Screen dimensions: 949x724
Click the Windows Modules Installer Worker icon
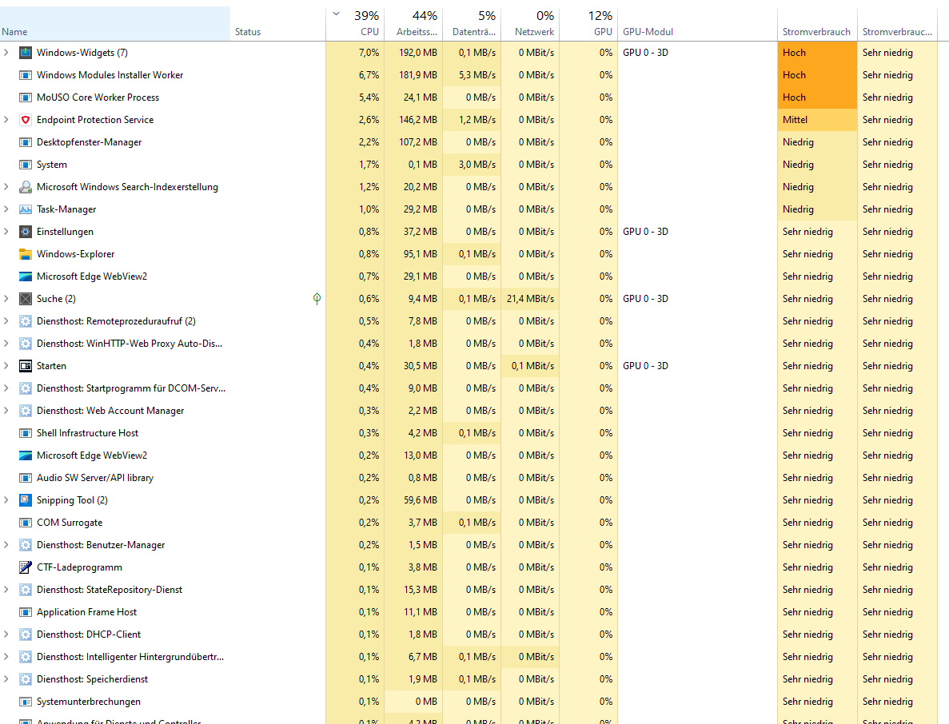[x=26, y=75]
